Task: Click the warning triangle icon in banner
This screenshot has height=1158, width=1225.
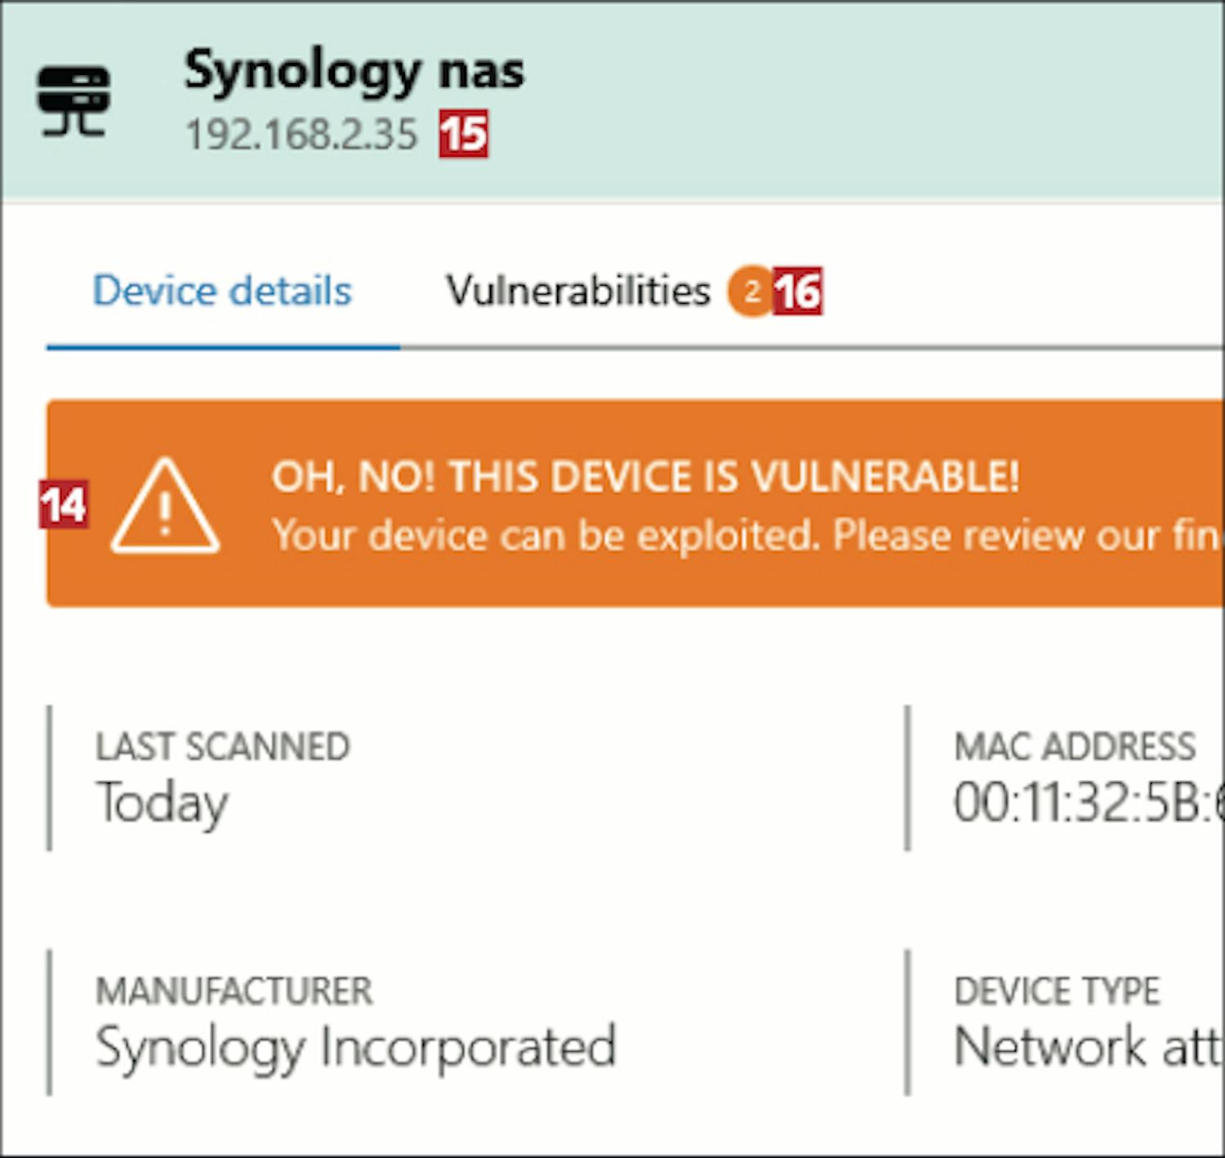Action: (x=165, y=508)
